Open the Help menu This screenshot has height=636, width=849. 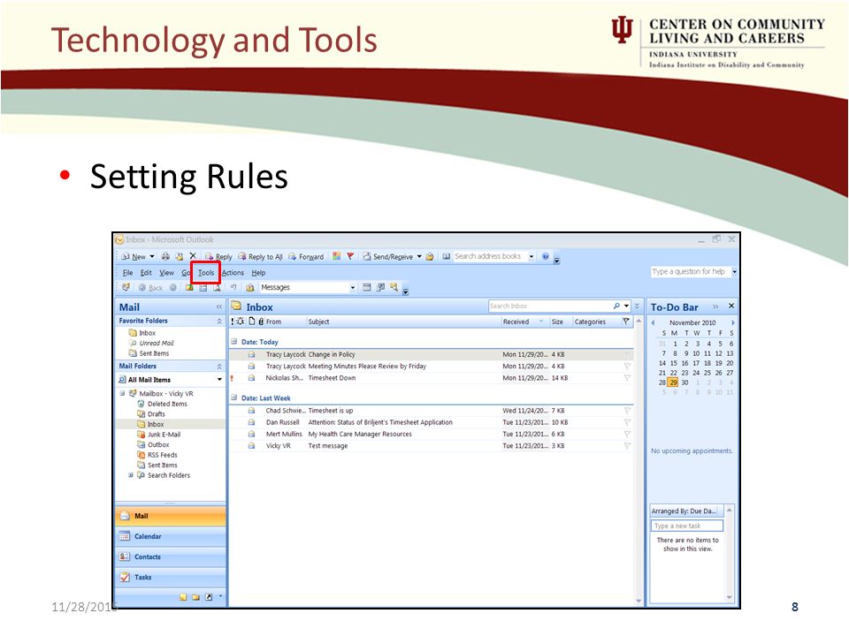[259, 273]
